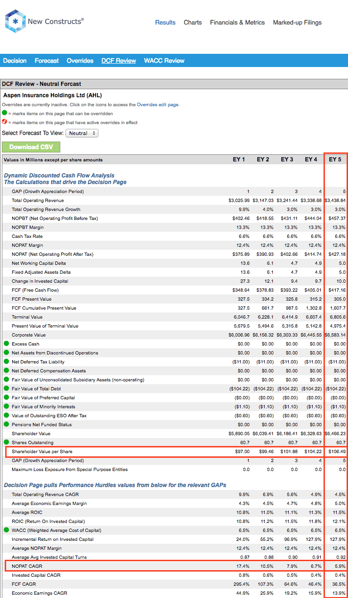Viewport: 348px width, 598px height.
Task: Click the Incremental Return on Invested Capital label
Action: (53, 539)
